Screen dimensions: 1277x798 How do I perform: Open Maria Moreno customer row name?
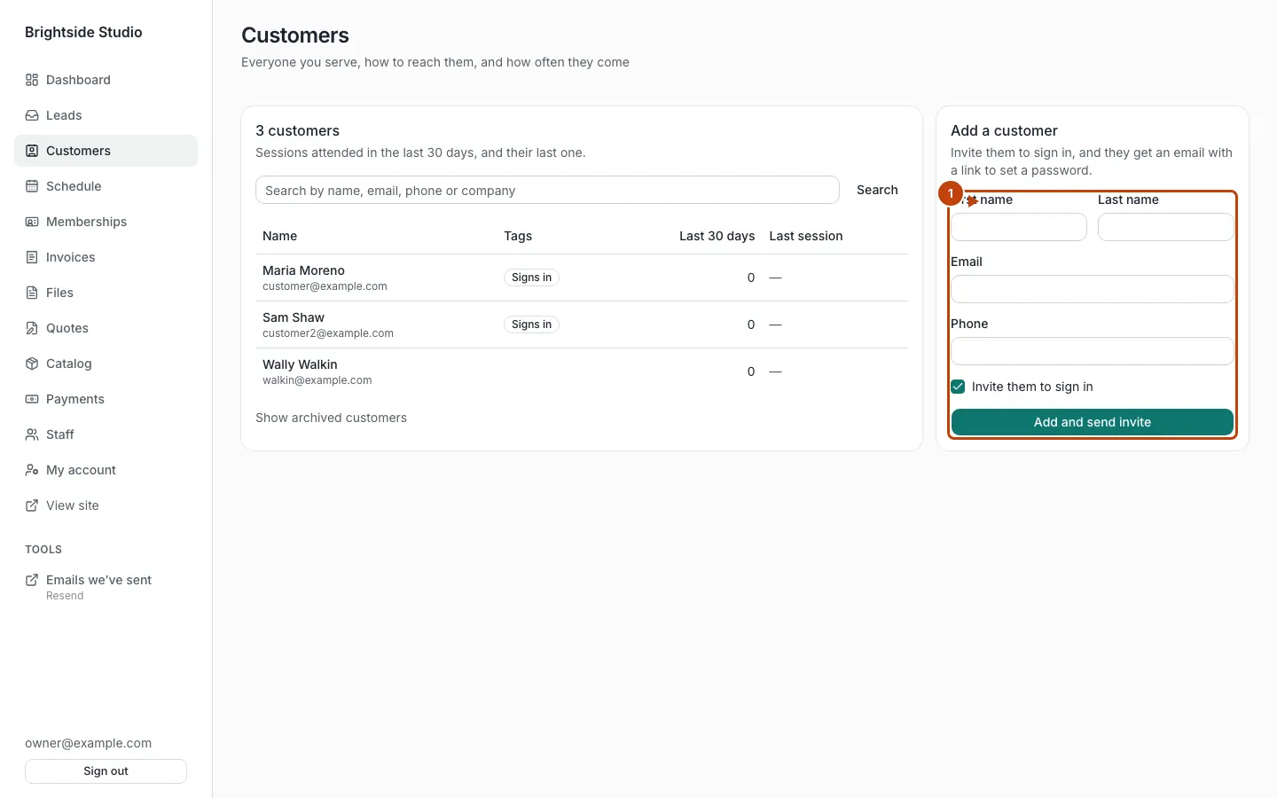coord(303,270)
